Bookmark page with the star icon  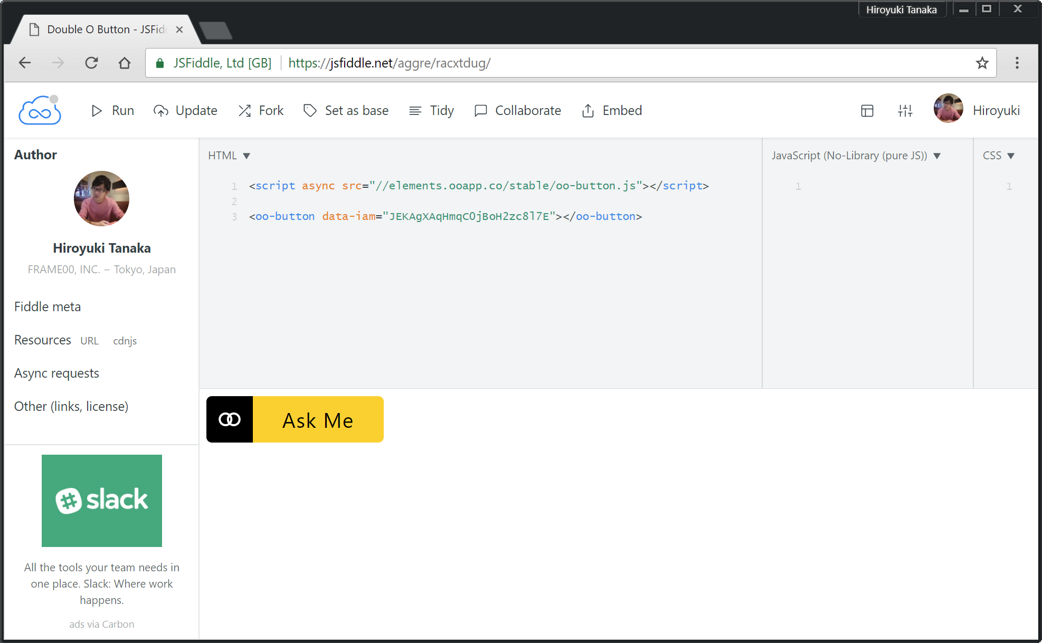click(982, 63)
